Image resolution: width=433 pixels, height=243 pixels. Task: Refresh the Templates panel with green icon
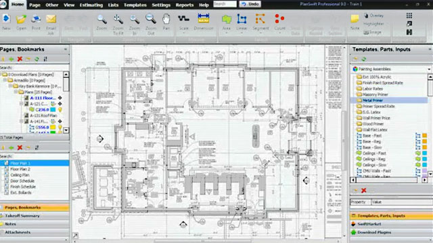coord(364,59)
